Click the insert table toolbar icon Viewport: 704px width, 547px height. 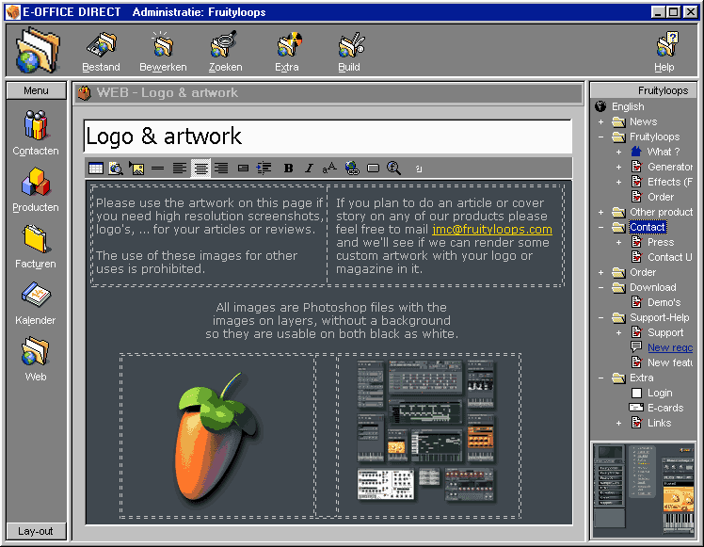tap(96, 169)
